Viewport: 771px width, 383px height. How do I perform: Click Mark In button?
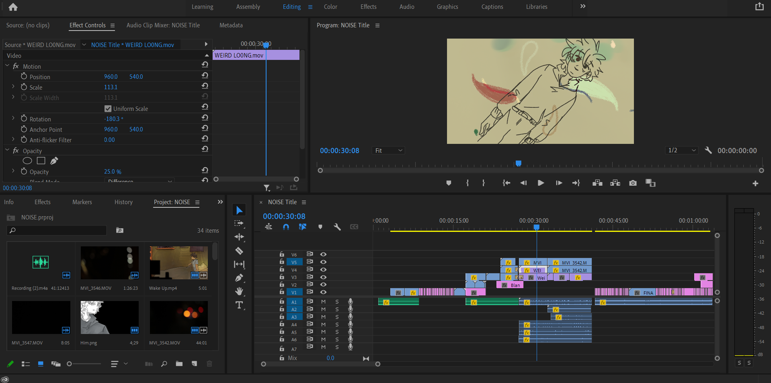pyautogui.click(x=468, y=183)
